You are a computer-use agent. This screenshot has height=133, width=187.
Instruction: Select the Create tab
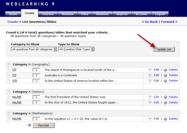tap(29, 13)
